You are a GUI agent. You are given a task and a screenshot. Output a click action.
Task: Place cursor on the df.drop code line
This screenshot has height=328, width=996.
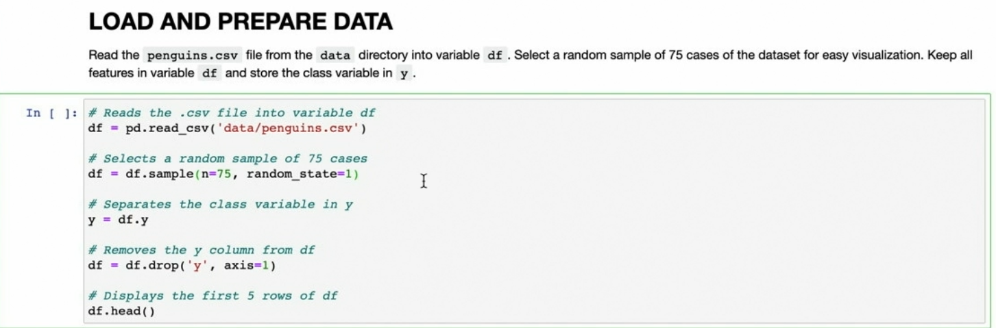(182, 266)
